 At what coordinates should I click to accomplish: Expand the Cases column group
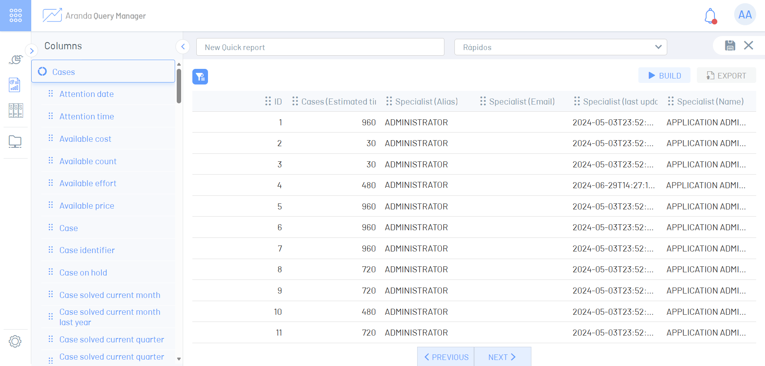pos(103,72)
